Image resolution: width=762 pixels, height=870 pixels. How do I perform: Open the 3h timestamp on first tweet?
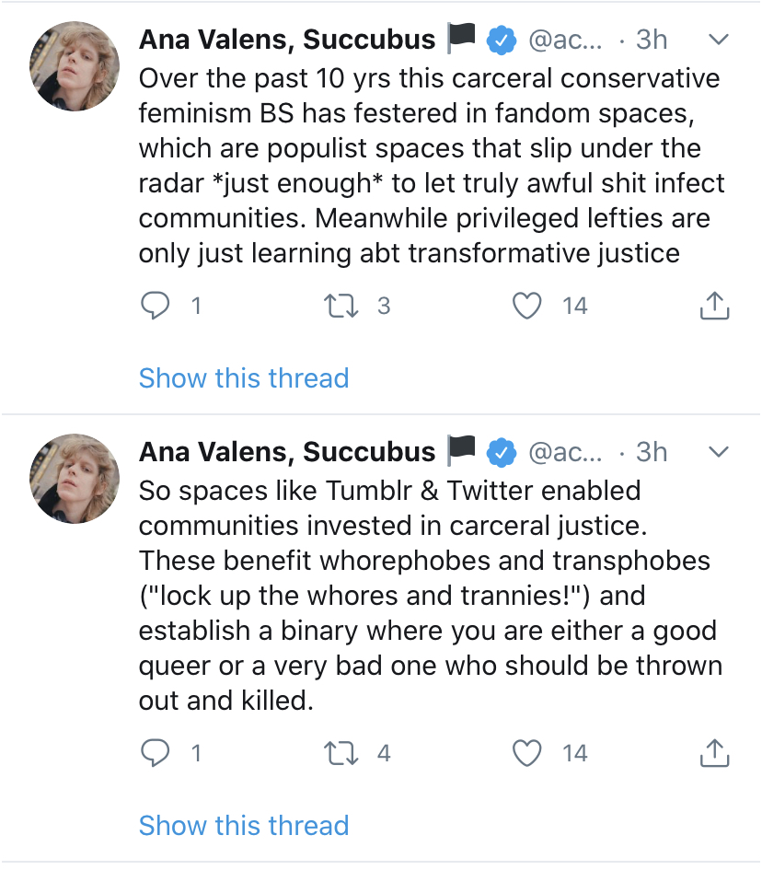pyautogui.click(x=652, y=40)
